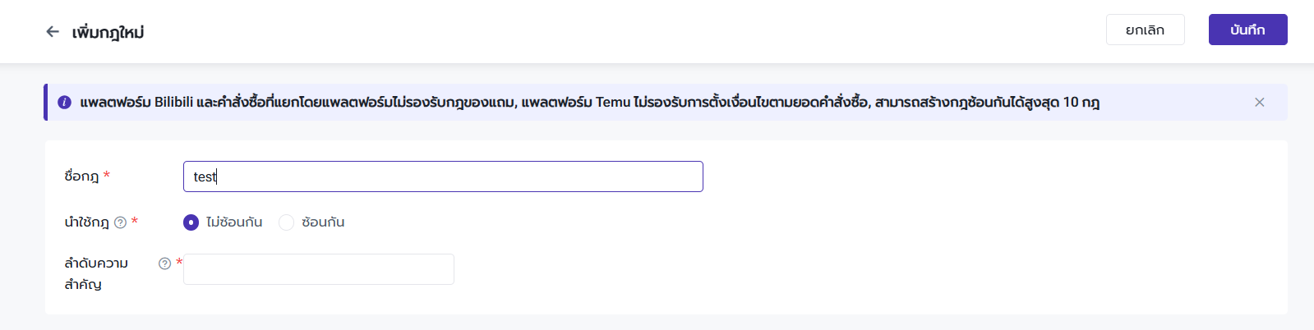Select the ไม่ซ้อนกัน radio option

pos(191,222)
